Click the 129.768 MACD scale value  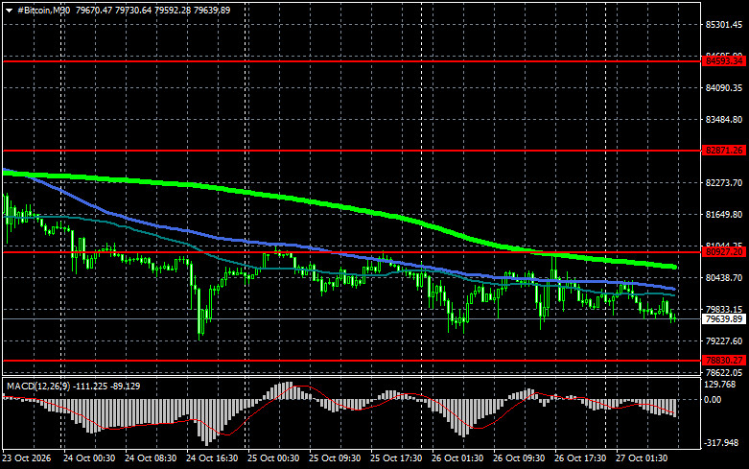tap(720, 385)
